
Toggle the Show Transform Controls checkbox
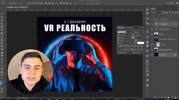click(27, 3)
